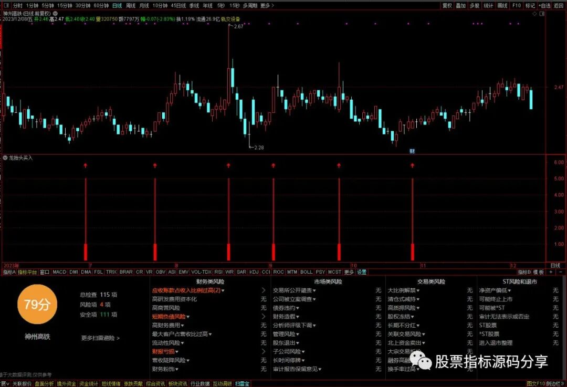Select the 季线 quarterly tab

[194, 5]
